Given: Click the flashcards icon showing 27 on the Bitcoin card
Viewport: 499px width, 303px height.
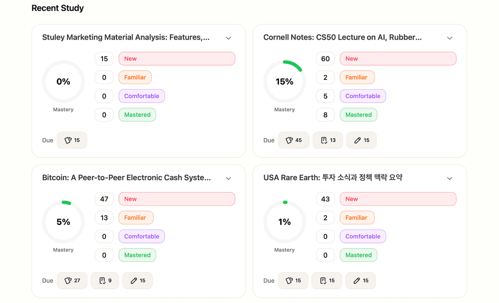Looking at the screenshot, I should pyautogui.click(x=72, y=280).
